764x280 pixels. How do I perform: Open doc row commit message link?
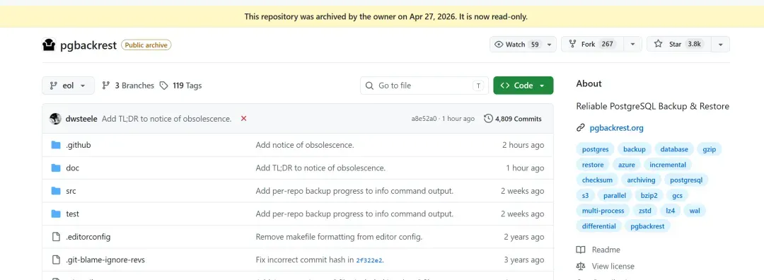coord(320,168)
